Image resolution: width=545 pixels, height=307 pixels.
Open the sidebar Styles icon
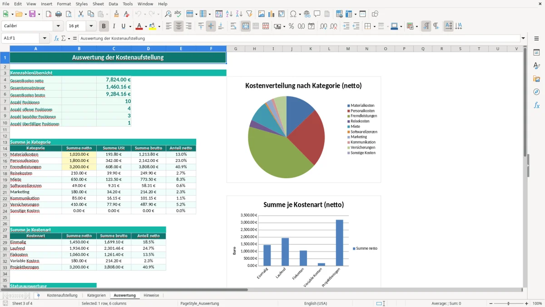(536, 65)
